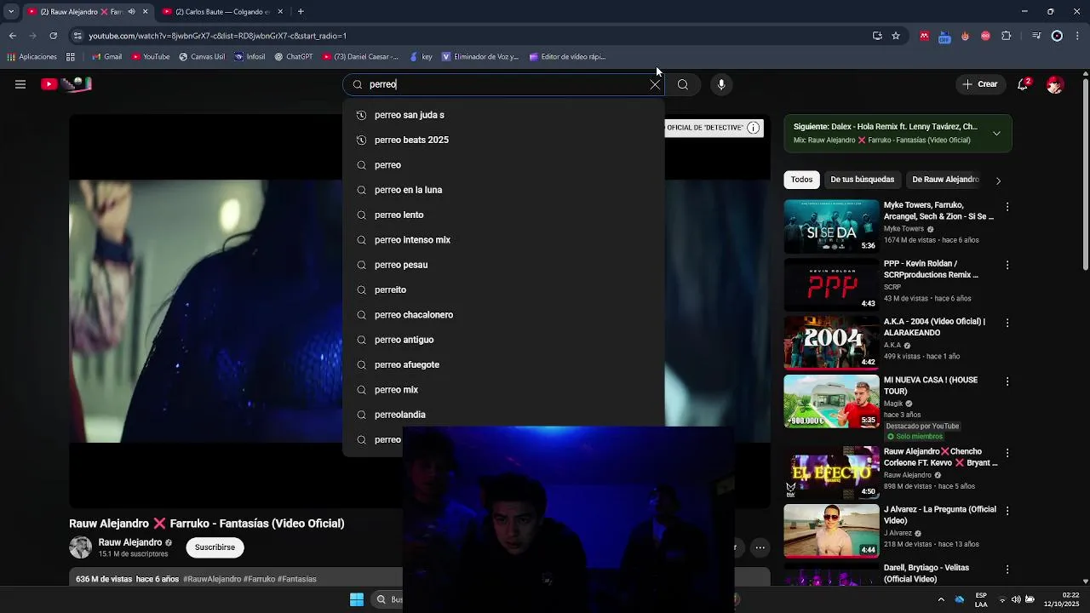Open options for El Efecto video
The image size is (1090, 613).
click(1007, 454)
